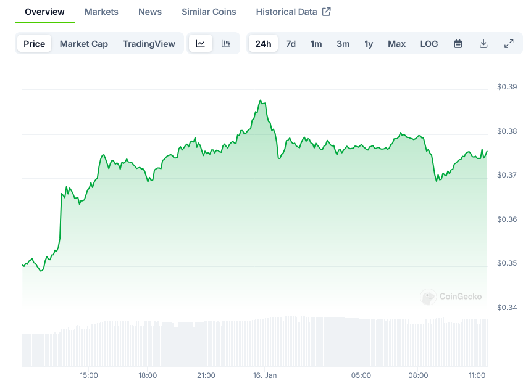Switch to line chart view icon
523x389 pixels.
[201, 44]
